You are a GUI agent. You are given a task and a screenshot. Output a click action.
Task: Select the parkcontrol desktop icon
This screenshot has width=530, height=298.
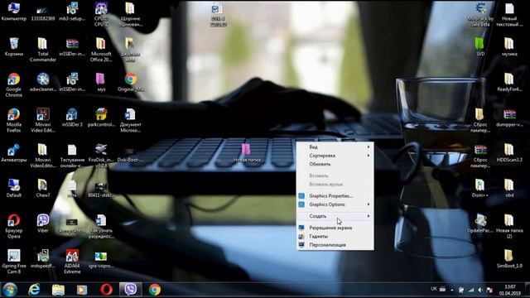point(101,118)
